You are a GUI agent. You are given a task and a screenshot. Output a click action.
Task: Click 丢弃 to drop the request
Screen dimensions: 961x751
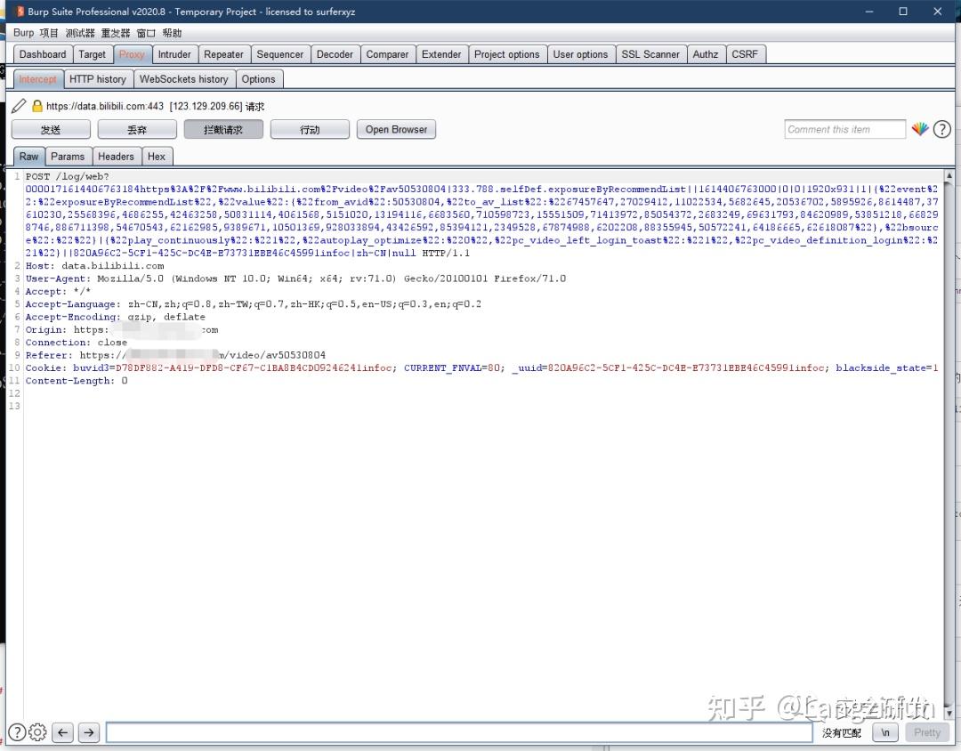(x=137, y=129)
